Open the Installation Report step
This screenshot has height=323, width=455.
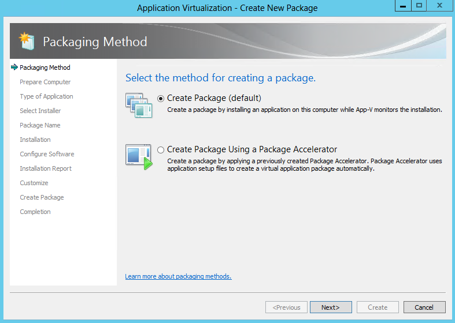pyautogui.click(x=46, y=168)
